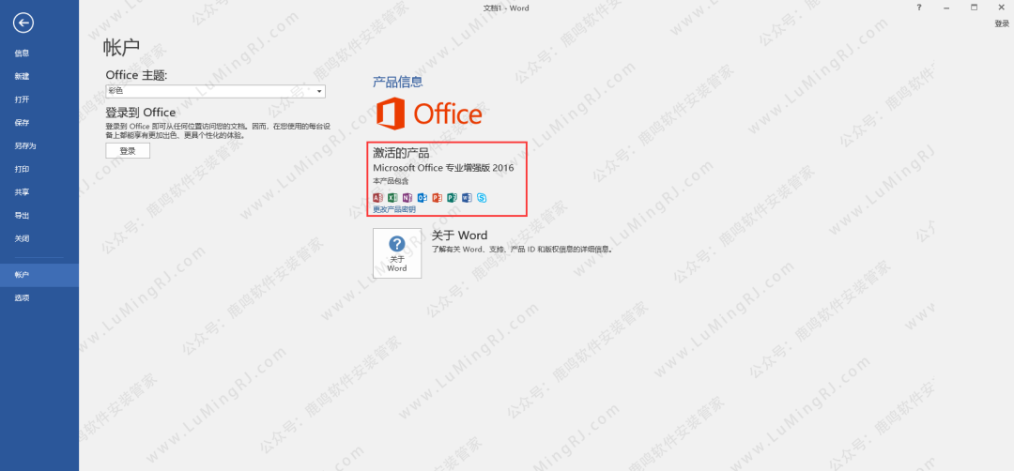Click 登录 link at top right corner
The image size is (1014, 471).
point(1002,23)
